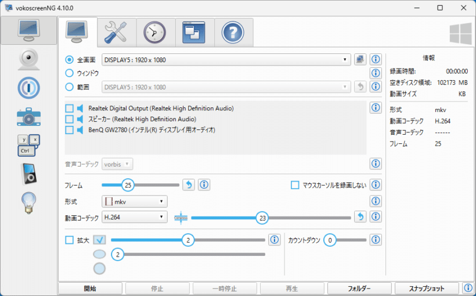Click the video quality slider handle at 23
Viewport: 476px width, 296px height.
pyautogui.click(x=262, y=218)
